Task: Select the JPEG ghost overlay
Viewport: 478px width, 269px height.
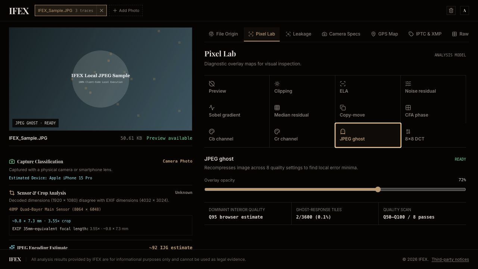Action: click(x=368, y=135)
